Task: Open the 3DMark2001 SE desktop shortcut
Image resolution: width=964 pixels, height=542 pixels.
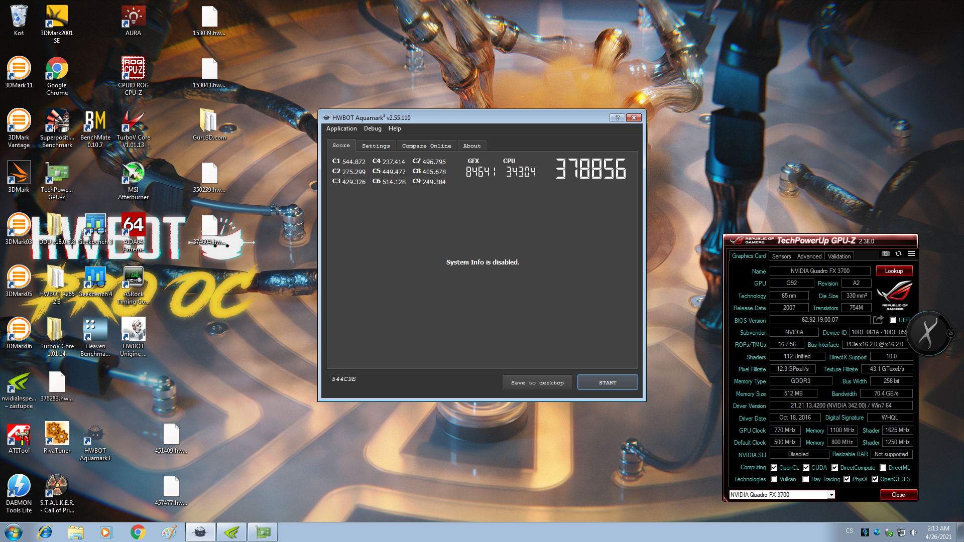Action: pyautogui.click(x=57, y=24)
